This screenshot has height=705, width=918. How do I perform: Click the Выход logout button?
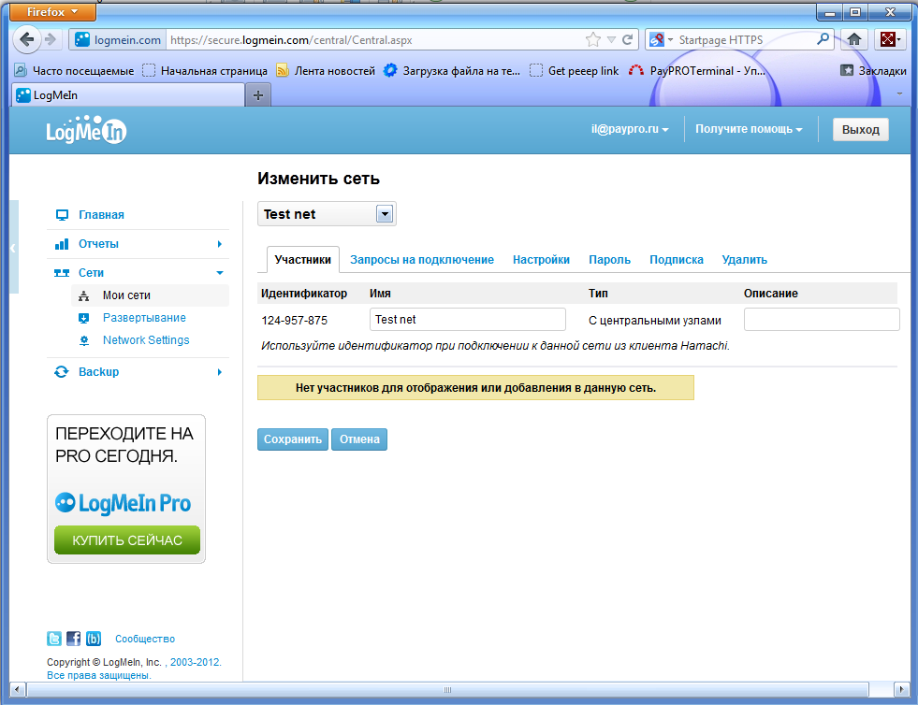[860, 130]
